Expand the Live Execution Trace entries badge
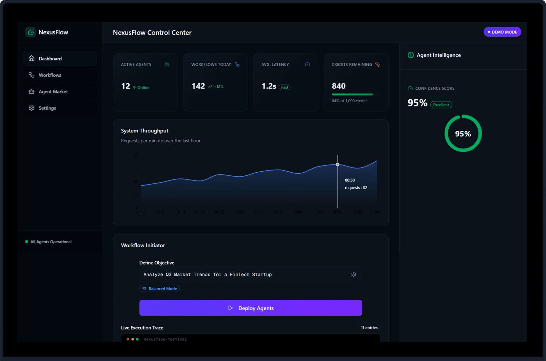This screenshot has height=361, width=546. (x=369, y=328)
